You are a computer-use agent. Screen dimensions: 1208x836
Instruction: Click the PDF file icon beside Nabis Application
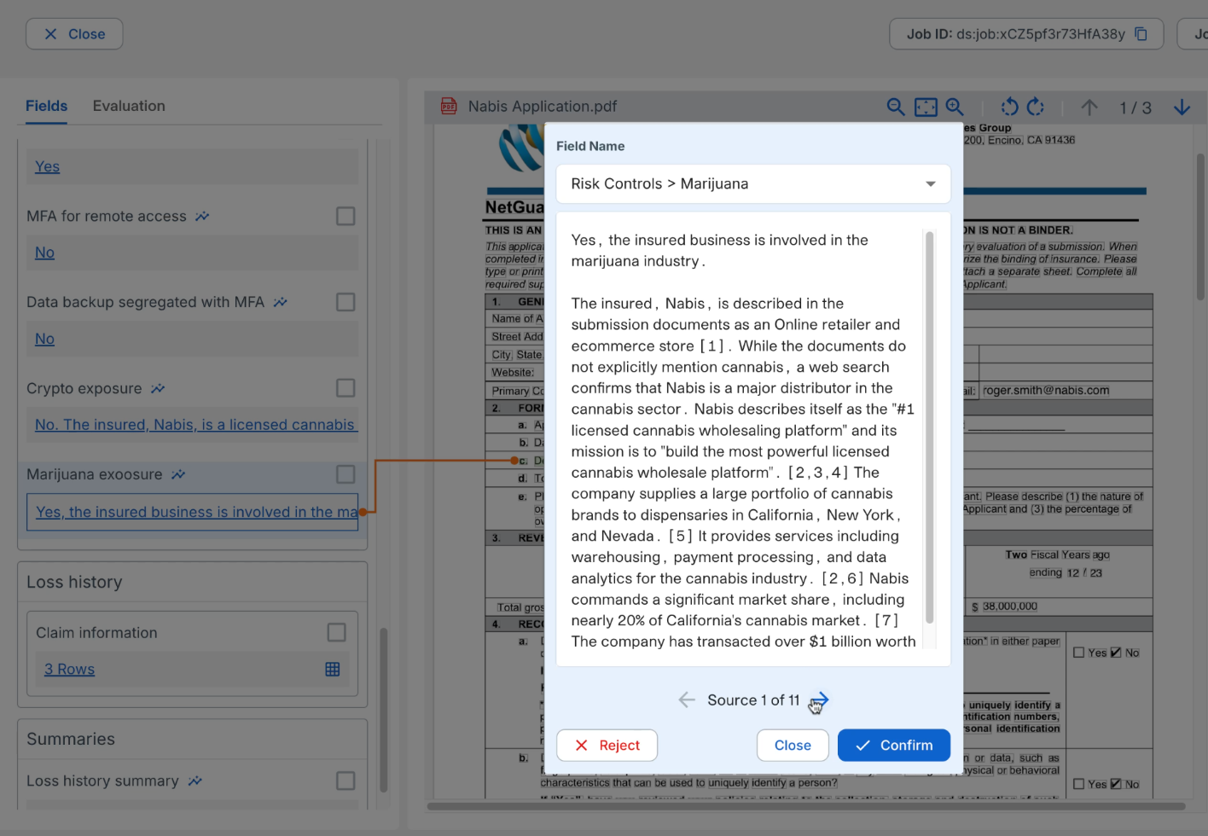(449, 106)
